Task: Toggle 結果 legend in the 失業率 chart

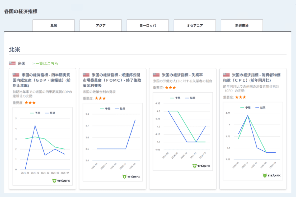Action: coord(190,98)
